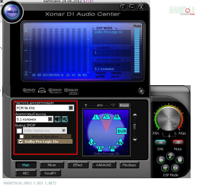Open speaker settings hammer icon
Image resolution: width=201 pixels, height=186 pixels.
pos(65,119)
